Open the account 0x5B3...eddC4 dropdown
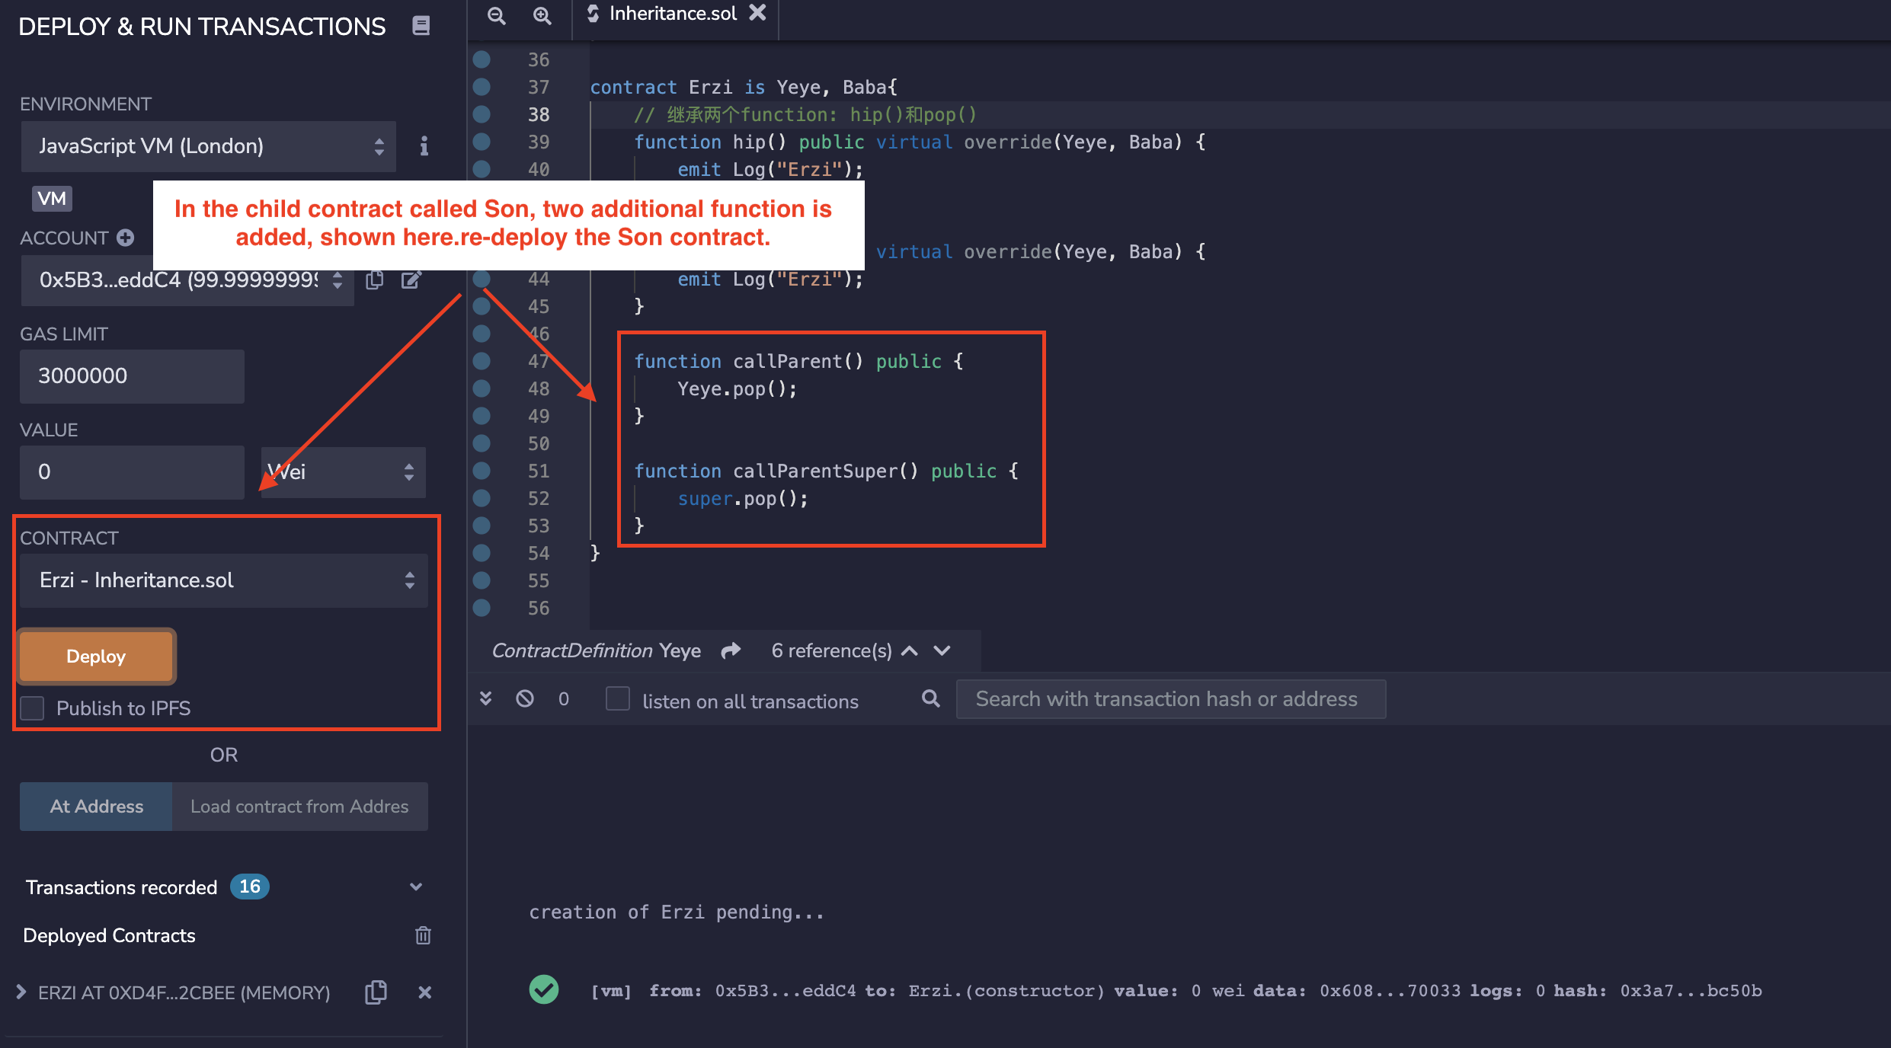The width and height of the screenshot is (1891, 1048). (x=187, y=280)
